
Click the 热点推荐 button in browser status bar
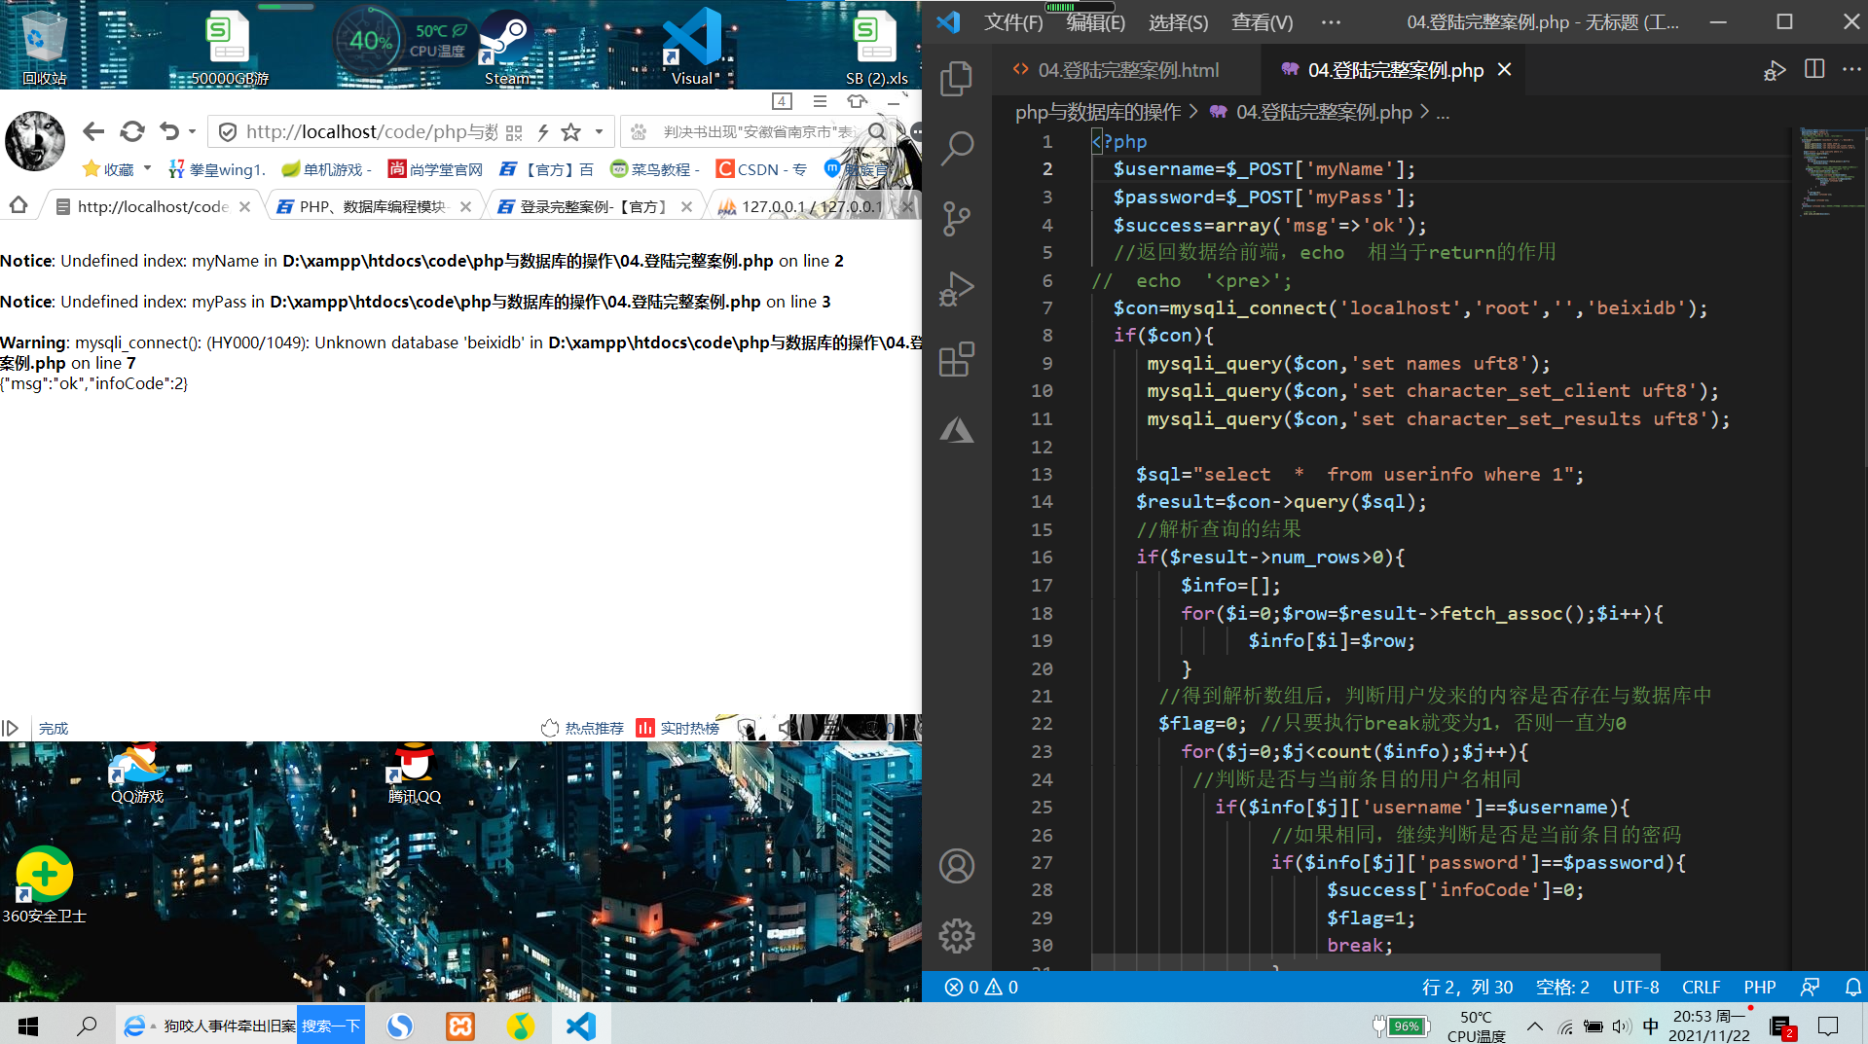click(583, 728)
